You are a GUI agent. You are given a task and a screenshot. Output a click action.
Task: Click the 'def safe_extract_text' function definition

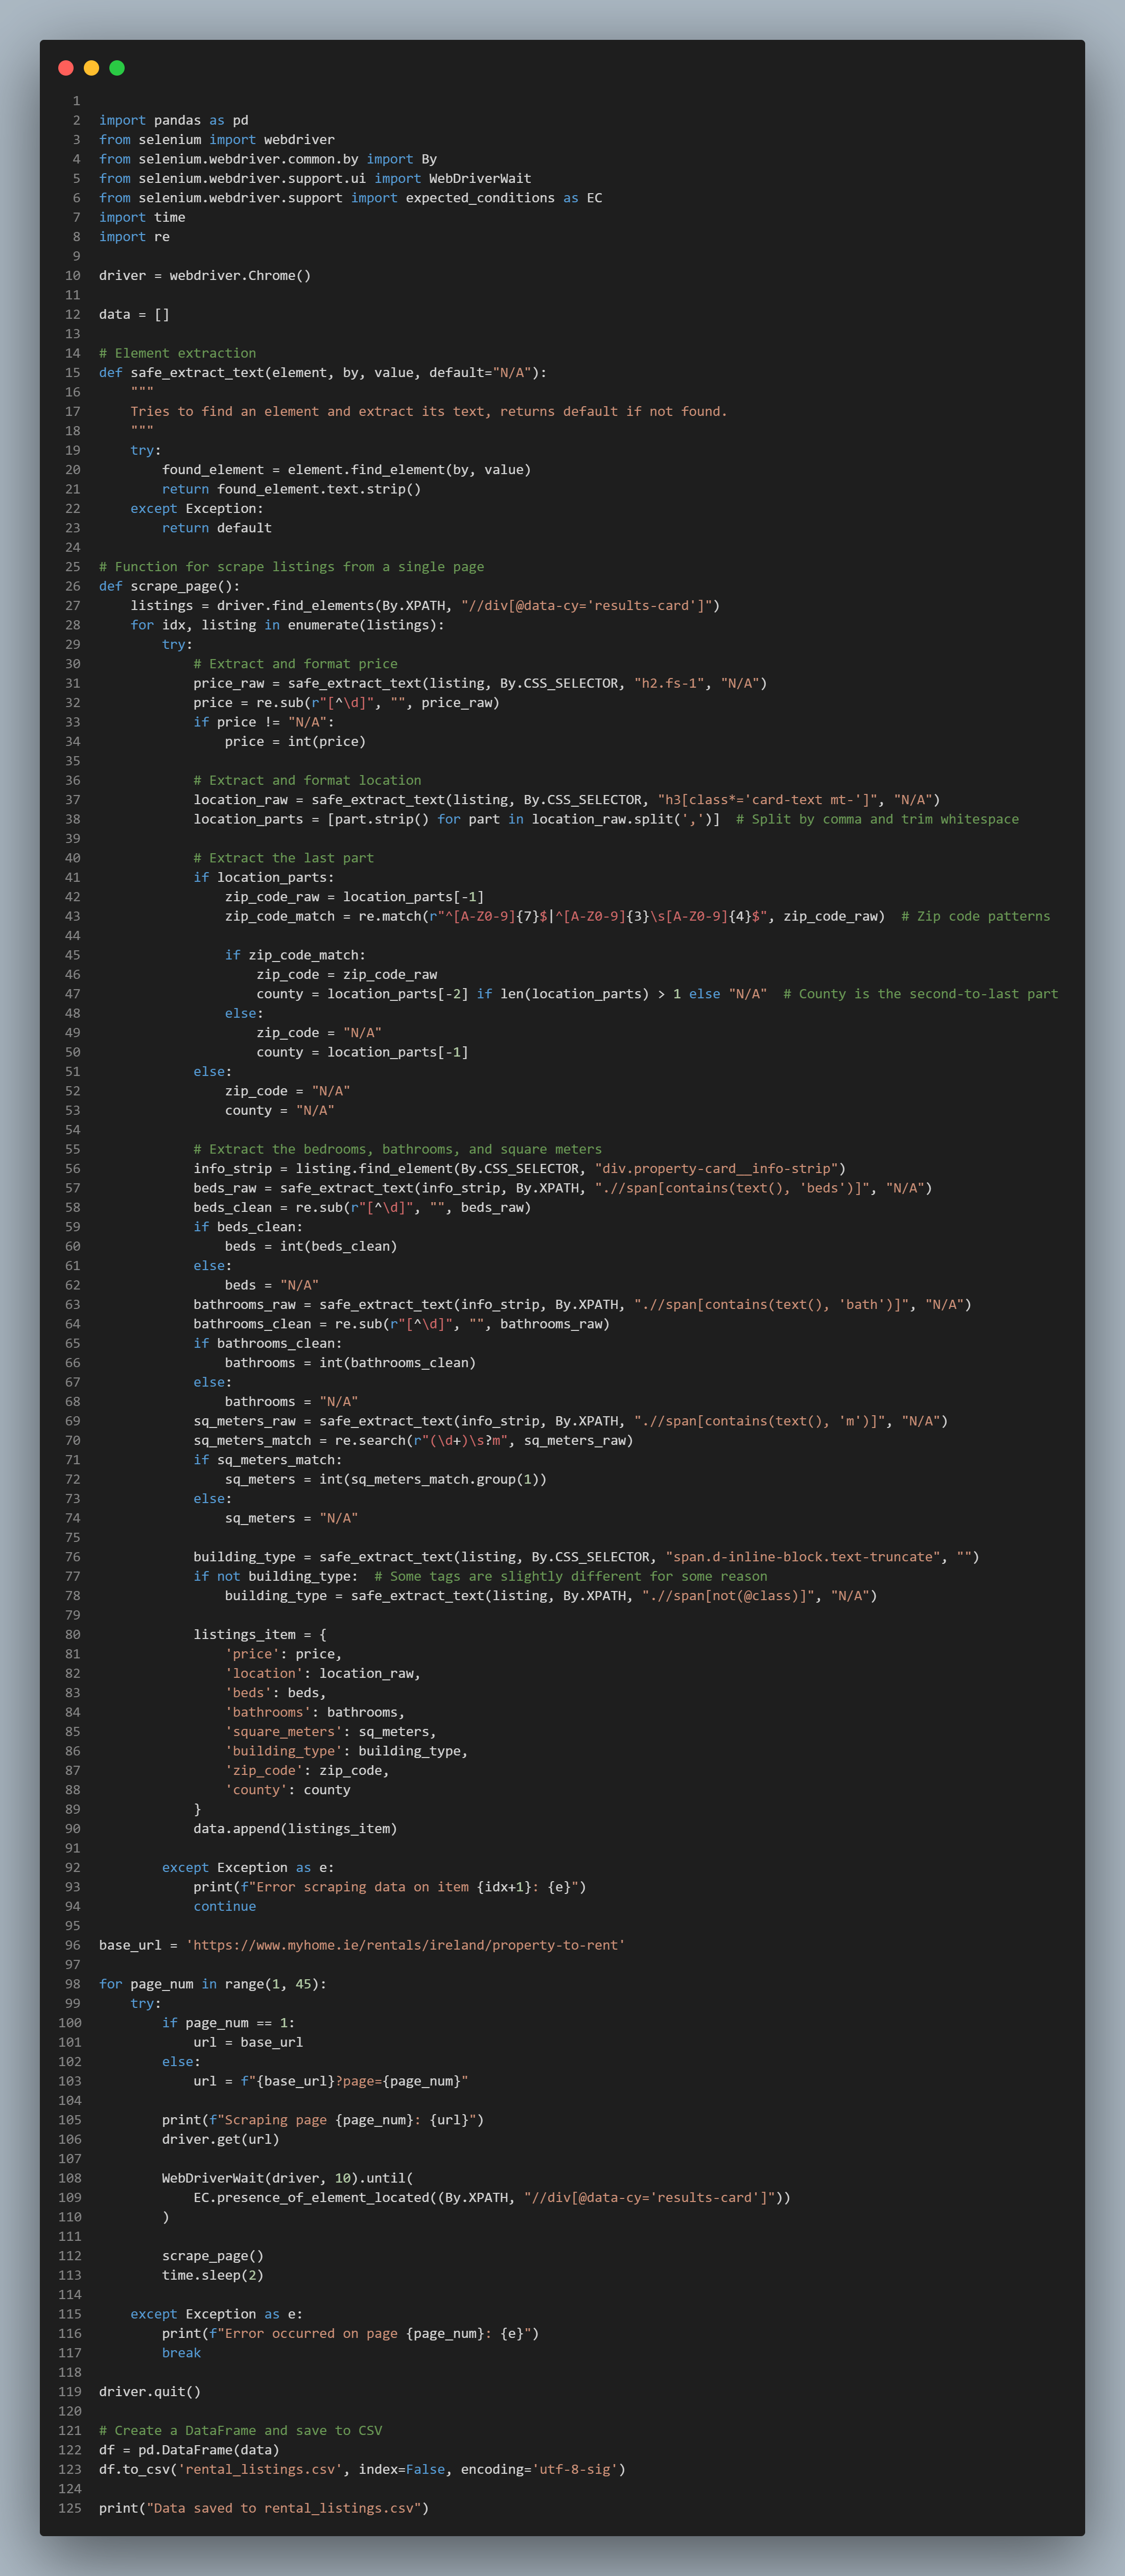tap(323, 373)
